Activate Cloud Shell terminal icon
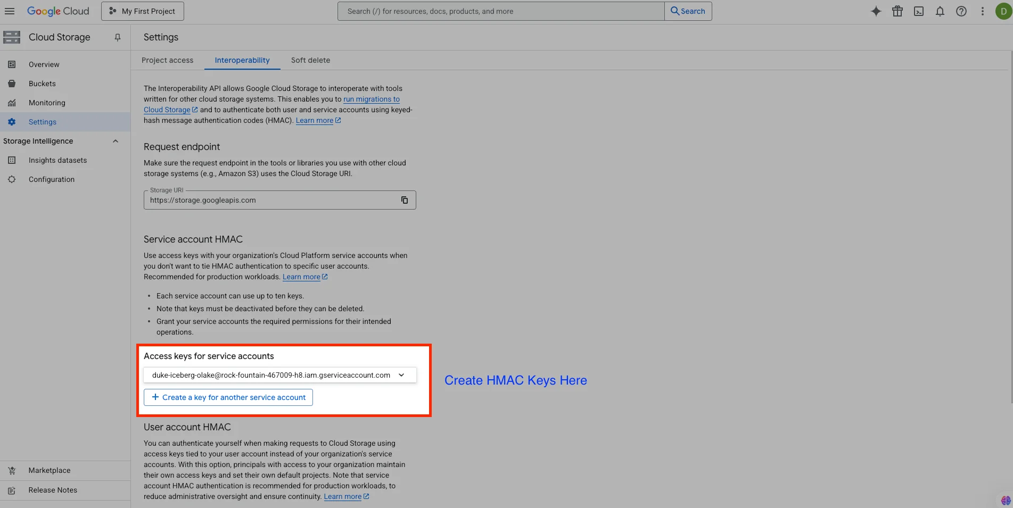This screenshot has height=508, width=1013. [918, 11]
